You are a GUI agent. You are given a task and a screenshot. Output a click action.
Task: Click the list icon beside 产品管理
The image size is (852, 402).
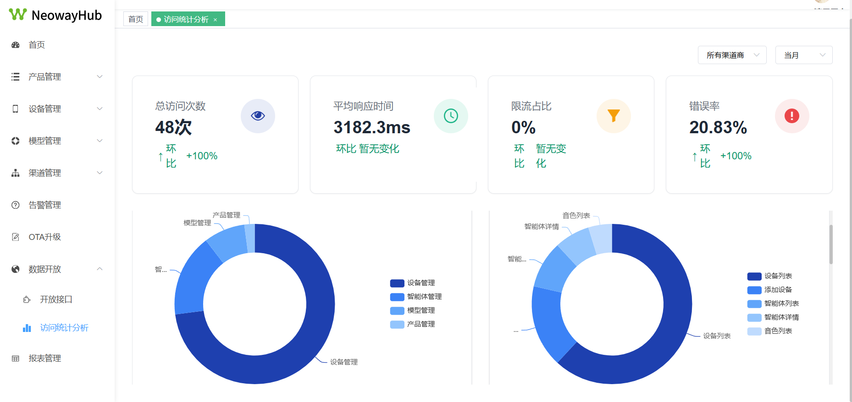(16, 77)
